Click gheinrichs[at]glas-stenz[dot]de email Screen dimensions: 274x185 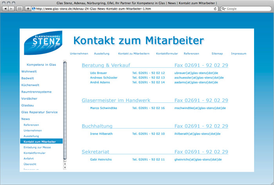point(198,159)
